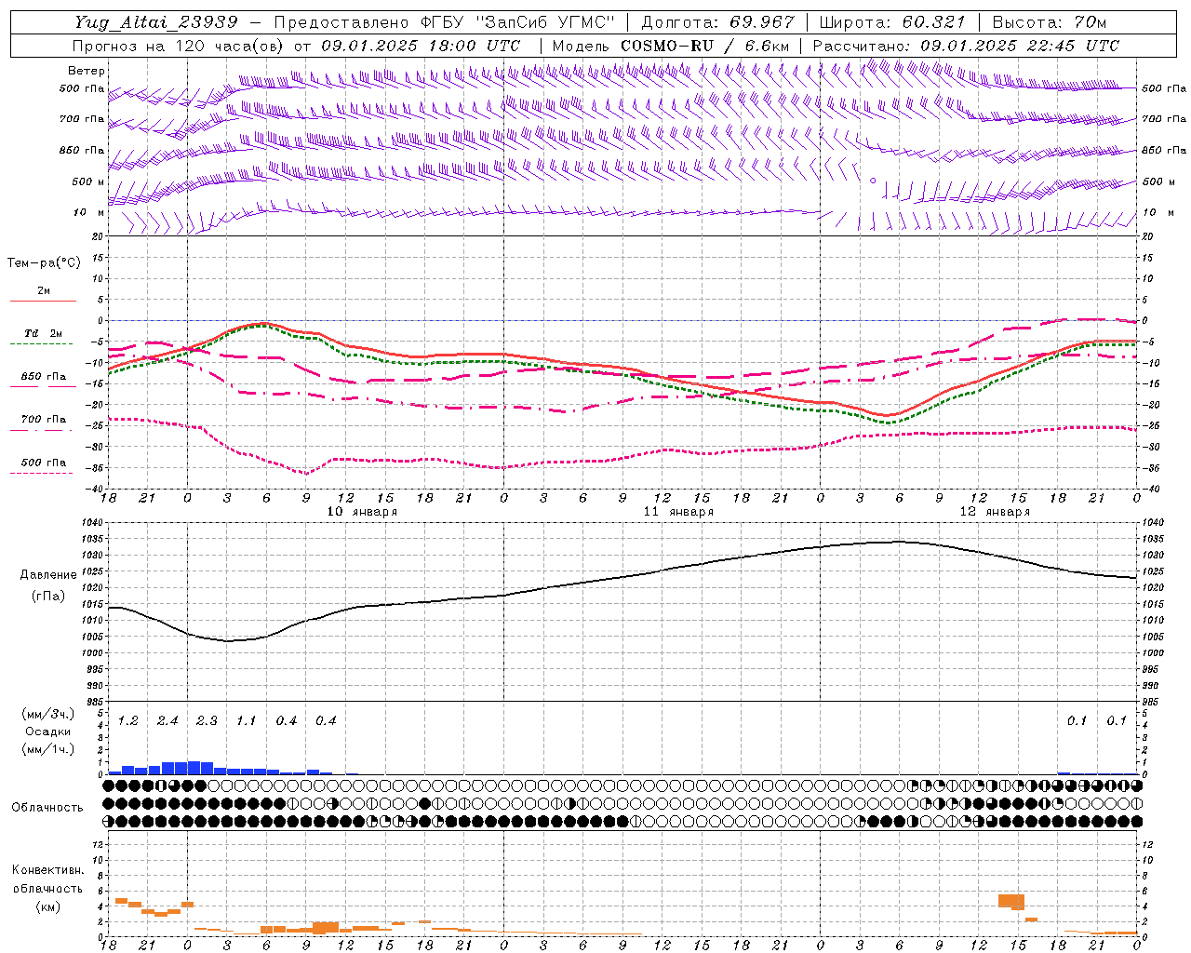Click the precipitation value '2.3'
The height and width of the screenshot is (953, 1191).
[x=207, y=721]
